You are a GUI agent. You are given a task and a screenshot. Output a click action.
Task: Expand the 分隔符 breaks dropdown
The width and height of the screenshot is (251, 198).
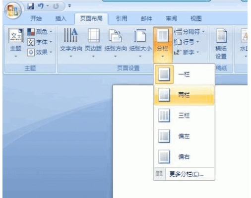click(x=189, y=31)
